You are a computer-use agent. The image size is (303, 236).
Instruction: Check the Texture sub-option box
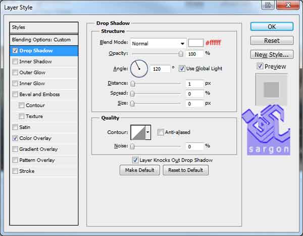(21, 116)
